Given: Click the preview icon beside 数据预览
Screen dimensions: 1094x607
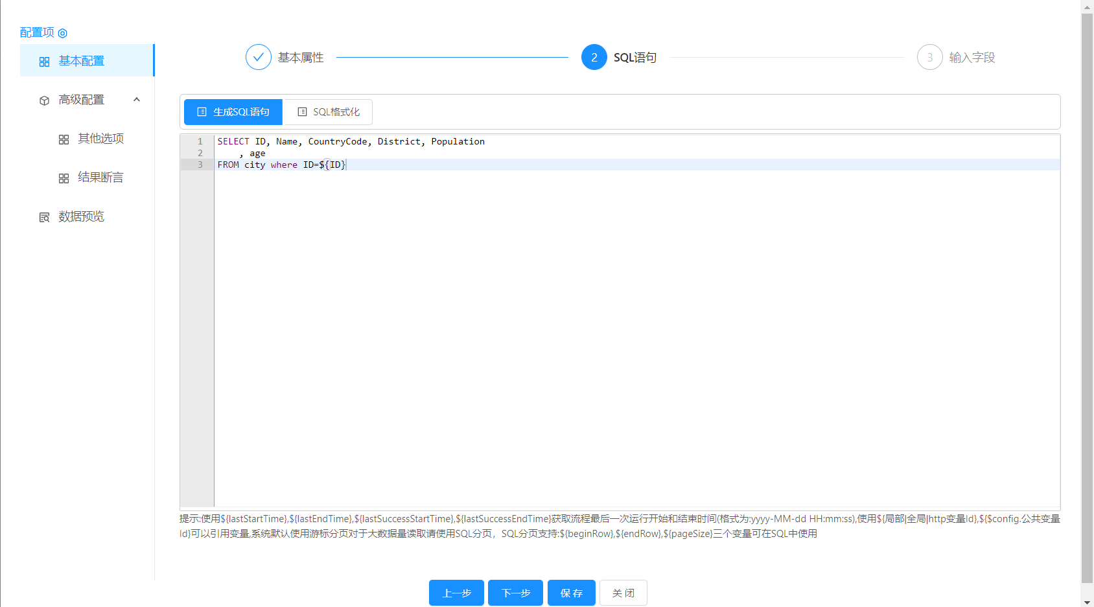Looking at the screenshot, I should click(44, 217).
